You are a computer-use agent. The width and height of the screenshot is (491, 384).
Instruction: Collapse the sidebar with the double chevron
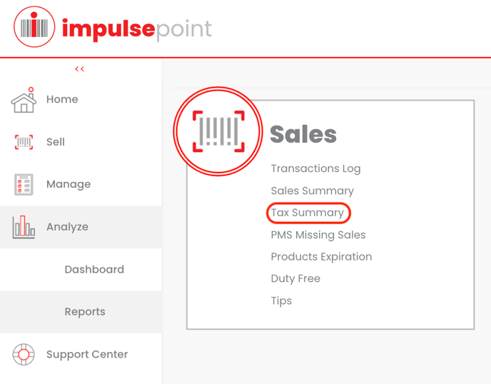pos(80,69)
